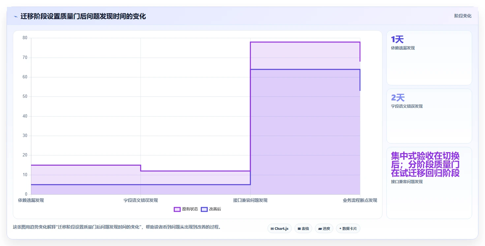485x246 pixels.
Task: Open the 1天 依赖遗漏发现 card
Action: pos(429,58)
